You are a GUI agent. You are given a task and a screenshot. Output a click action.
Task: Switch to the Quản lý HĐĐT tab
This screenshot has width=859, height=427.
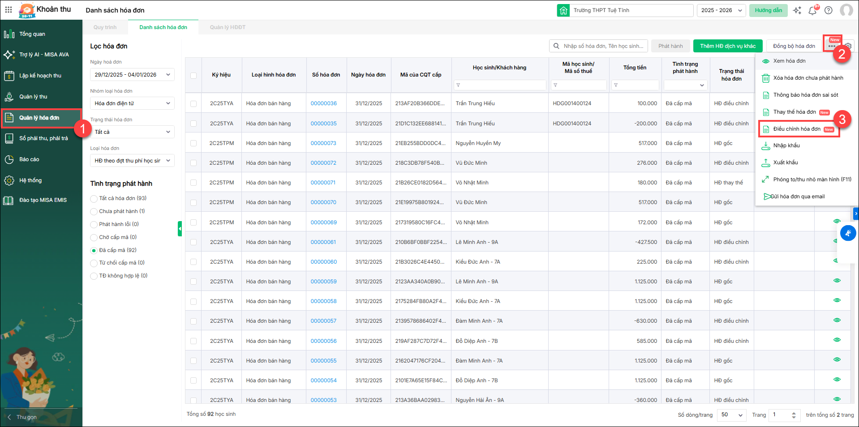point(228,27)
